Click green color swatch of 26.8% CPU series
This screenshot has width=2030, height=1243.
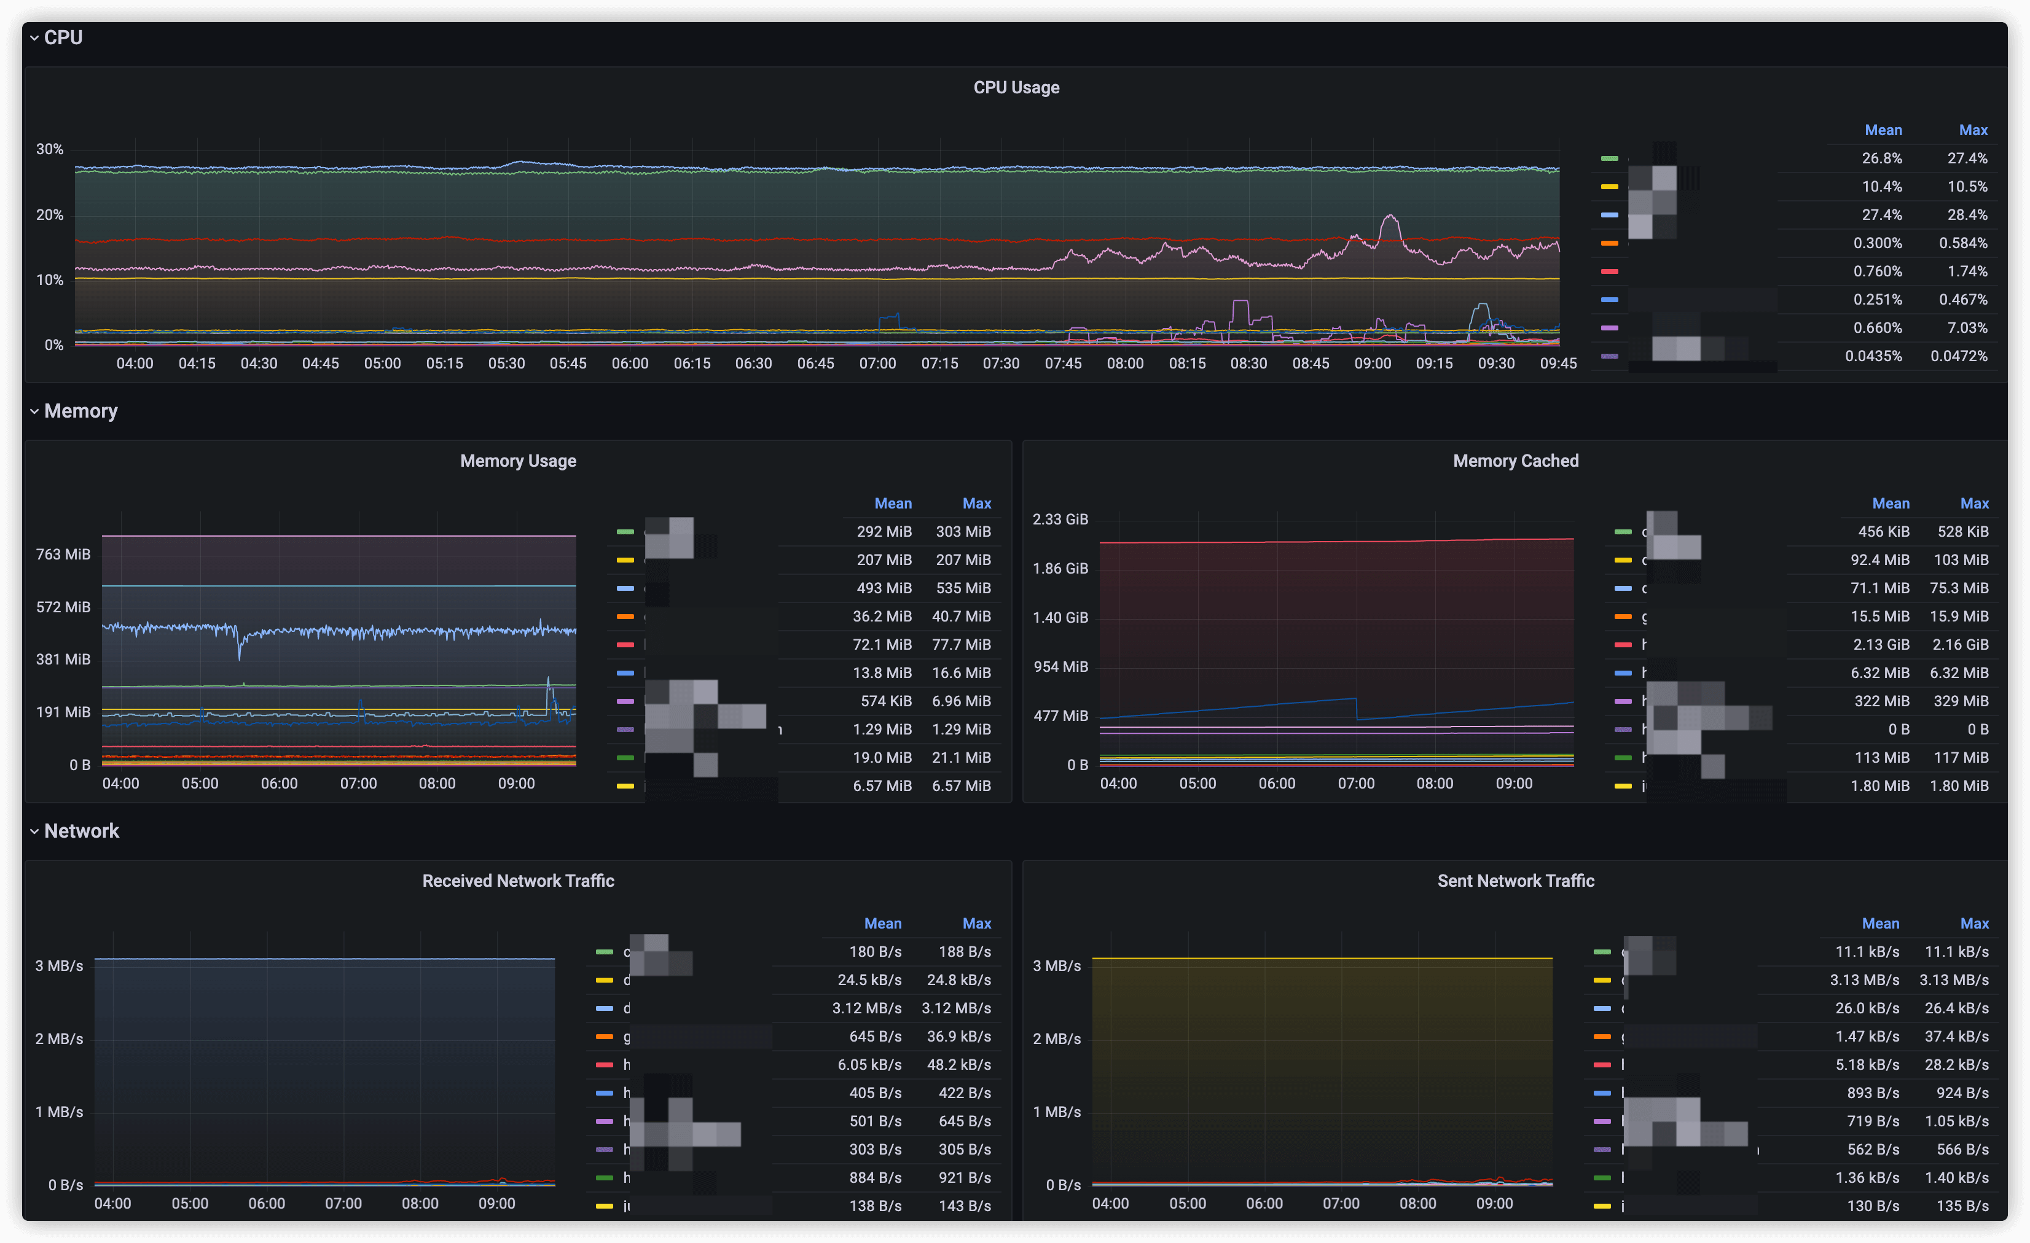[1609, 158]
